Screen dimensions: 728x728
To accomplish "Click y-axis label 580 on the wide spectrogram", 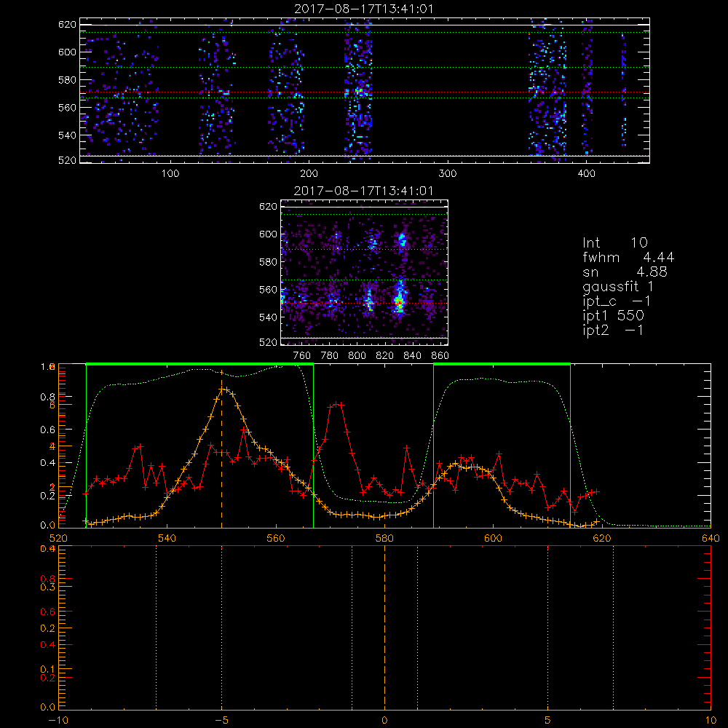I will (67, 80).
